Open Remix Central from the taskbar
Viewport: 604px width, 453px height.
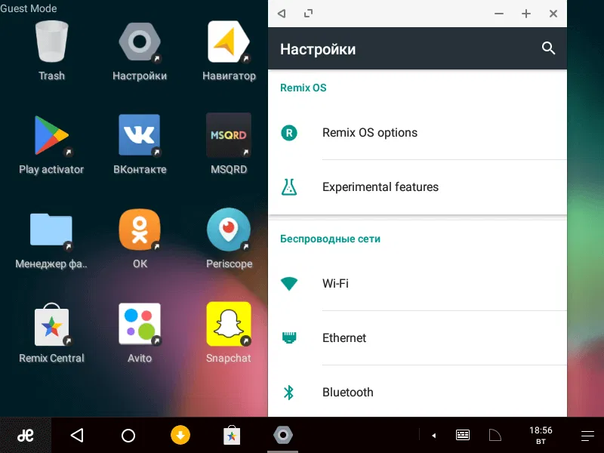pos(232,436)
